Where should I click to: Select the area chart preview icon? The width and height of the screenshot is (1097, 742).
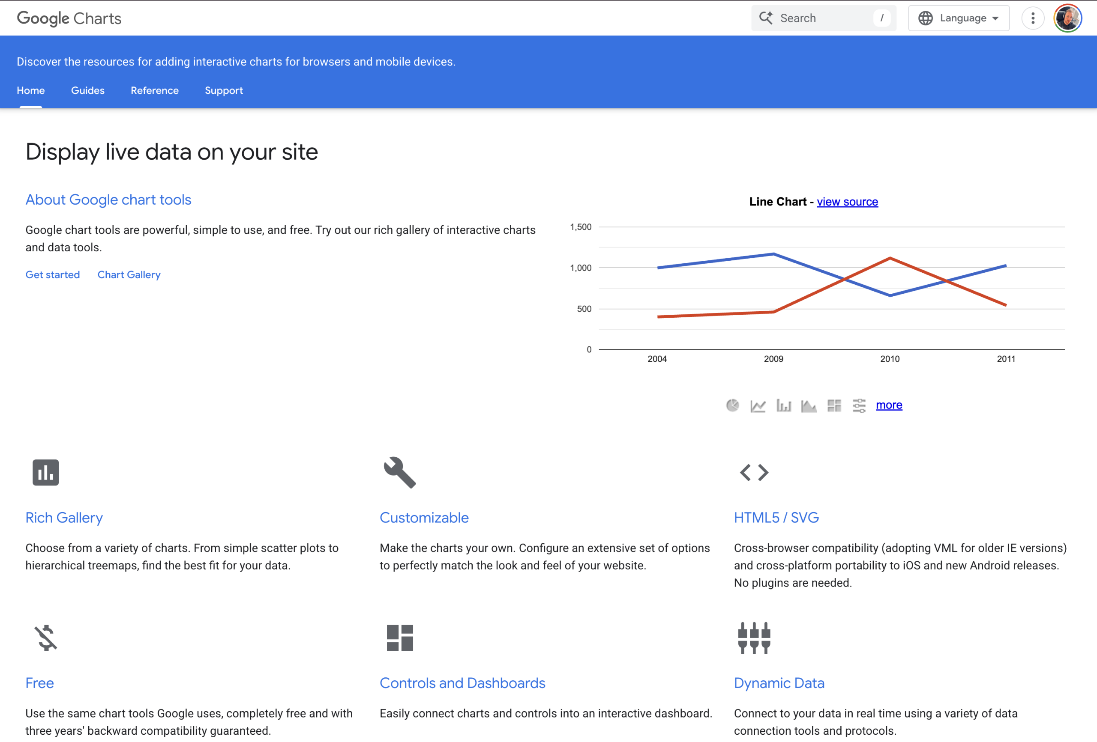[x=809, y=405]
